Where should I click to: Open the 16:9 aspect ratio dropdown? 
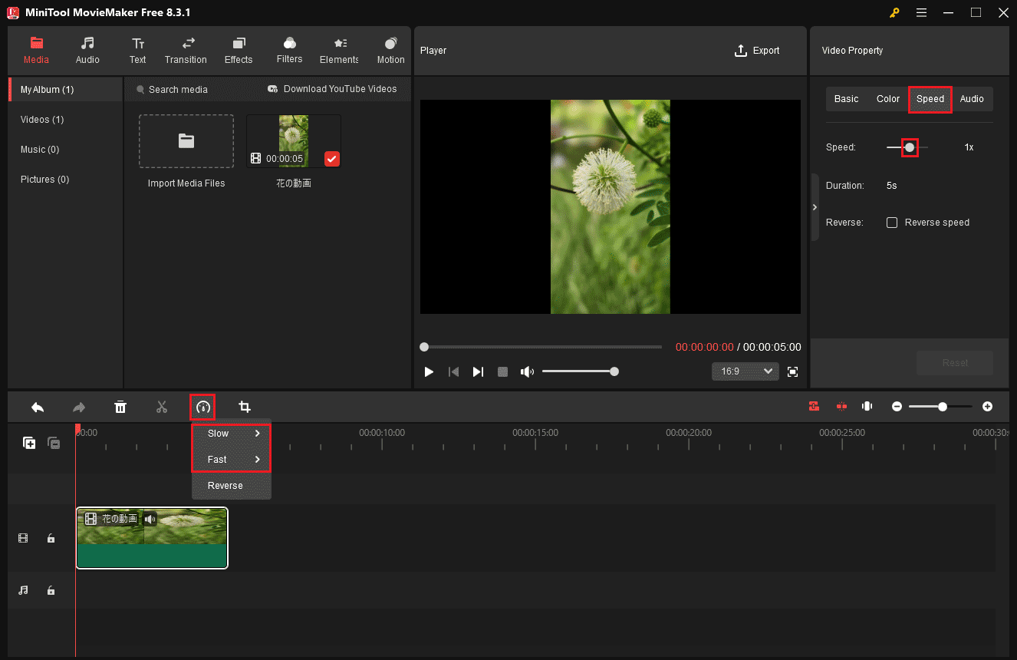745,371
